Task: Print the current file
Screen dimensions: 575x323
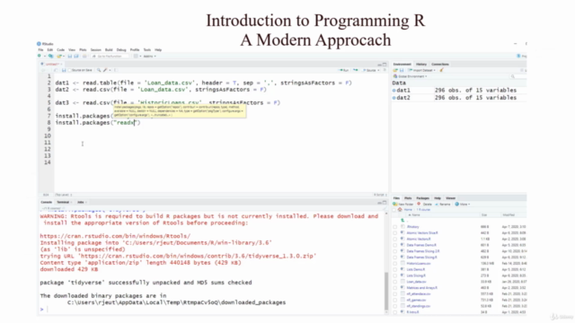Action: click(x=84, y=56)
